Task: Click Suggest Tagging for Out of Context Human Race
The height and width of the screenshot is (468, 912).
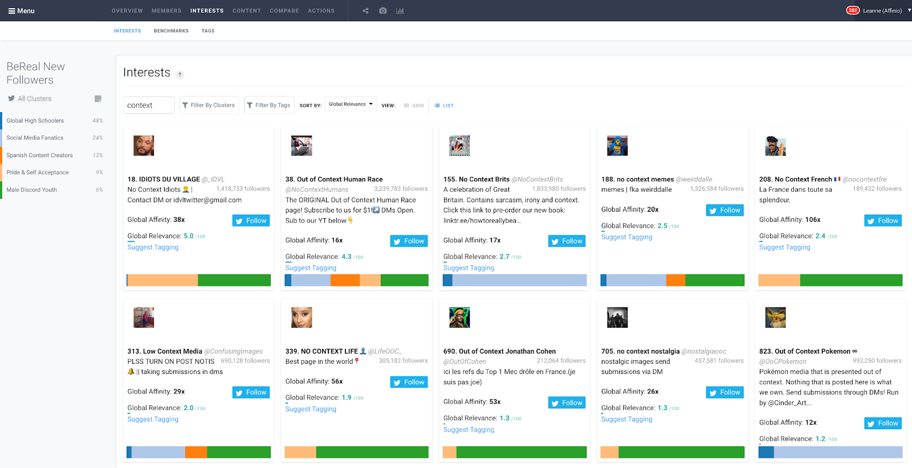Action: [311, 268]
